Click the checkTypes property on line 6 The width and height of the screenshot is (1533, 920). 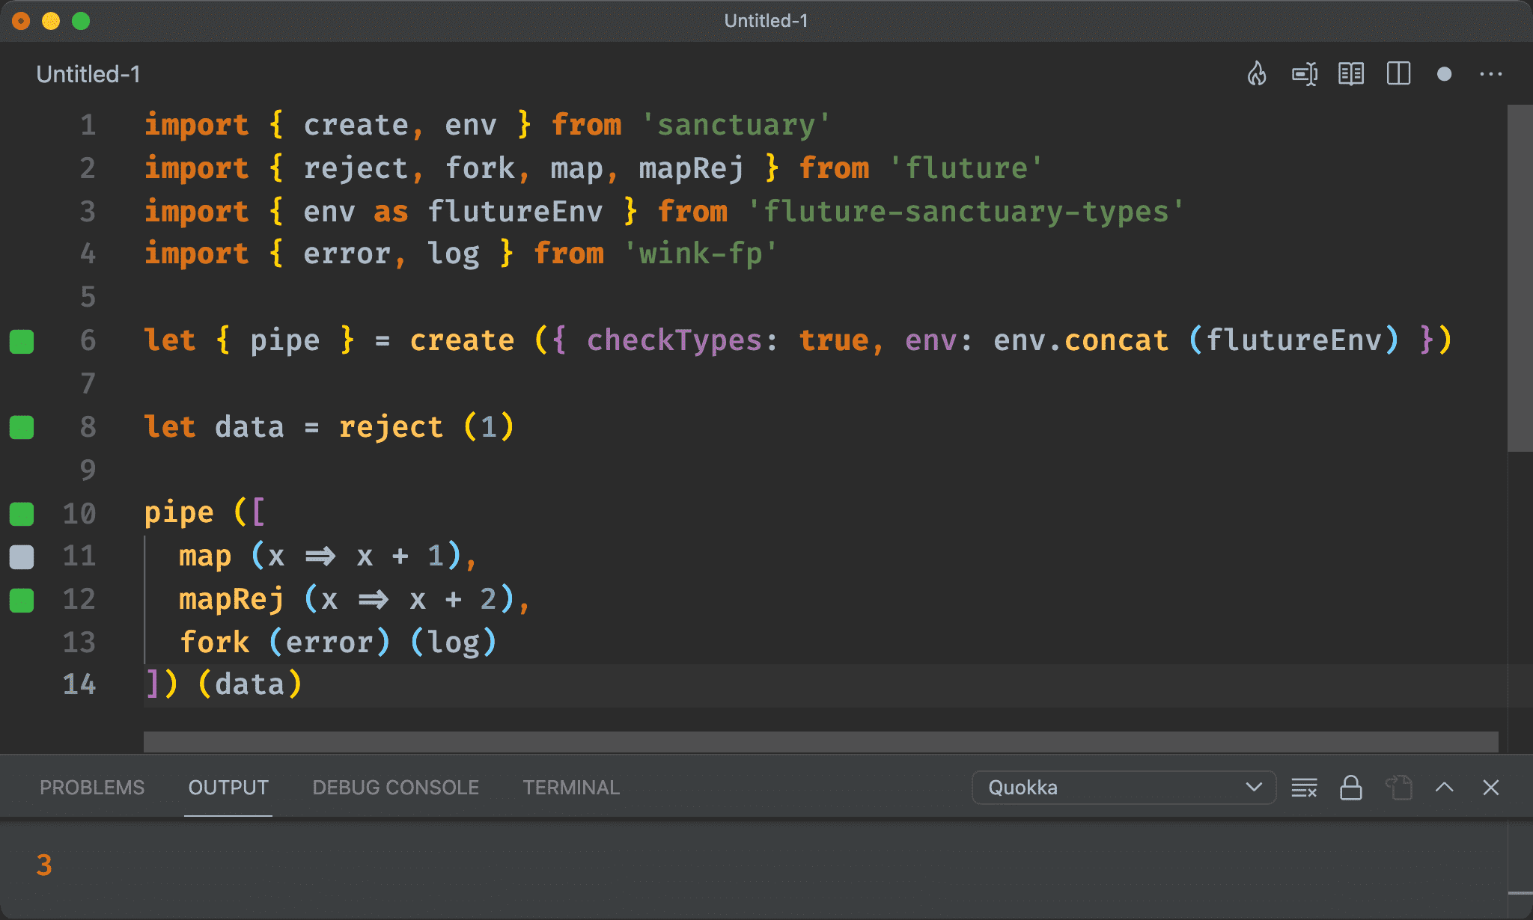click(674, 340)
